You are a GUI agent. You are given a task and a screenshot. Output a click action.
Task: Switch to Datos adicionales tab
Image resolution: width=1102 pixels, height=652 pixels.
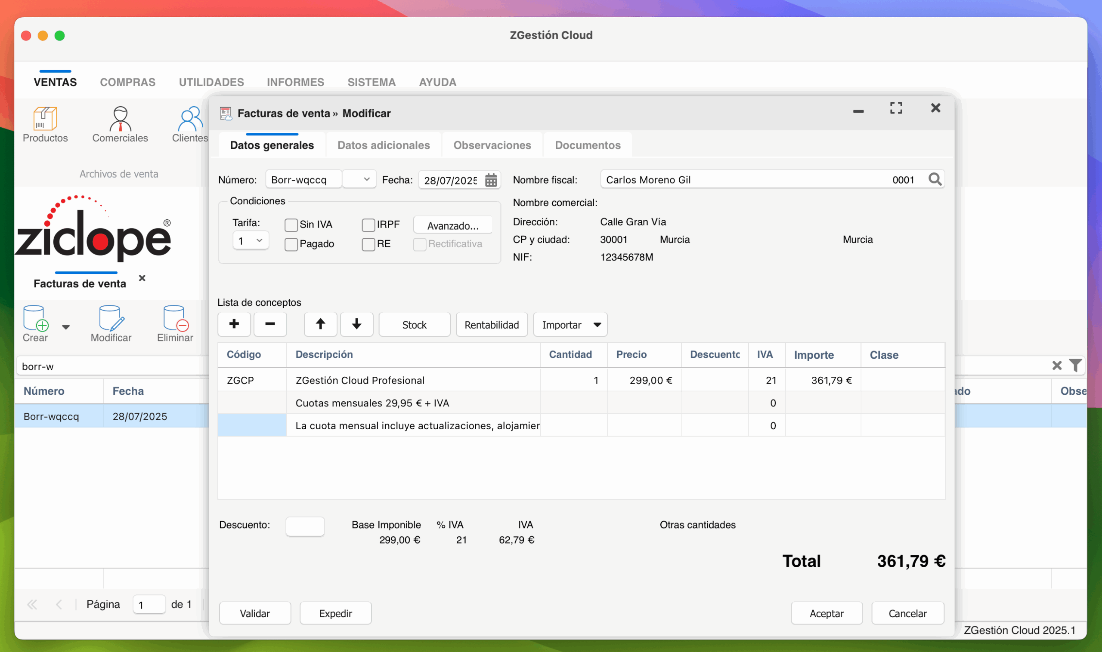click(x=384, y=145)
